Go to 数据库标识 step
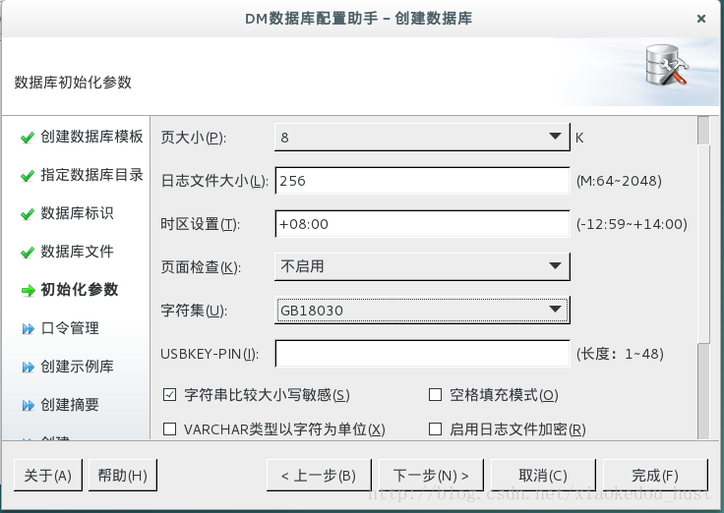 tap(77, 213)
